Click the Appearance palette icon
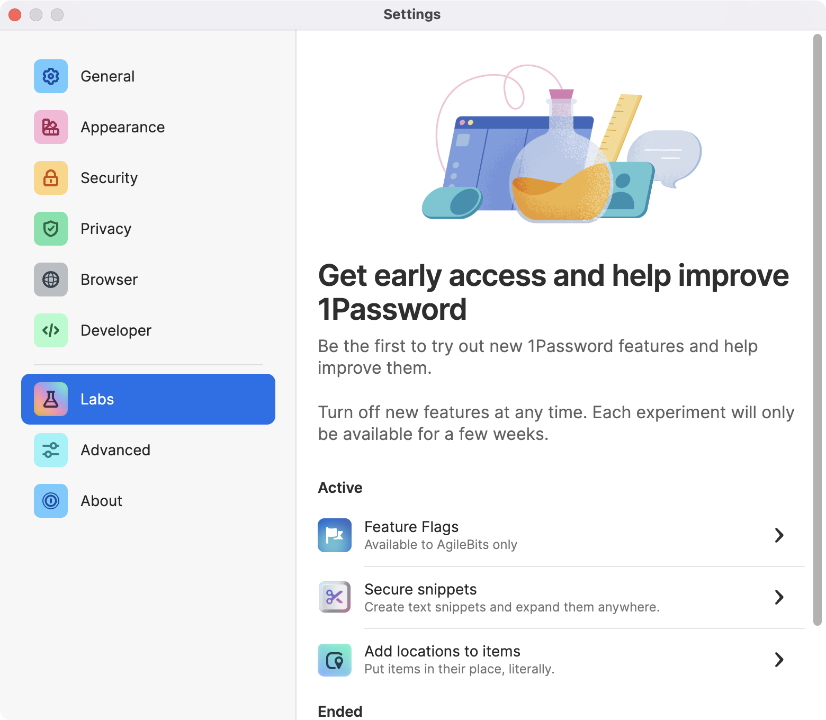Viewport: 826px width, 720px height. pyautogui.click(x=51, y=127)
